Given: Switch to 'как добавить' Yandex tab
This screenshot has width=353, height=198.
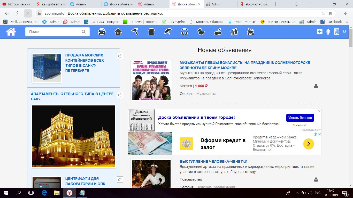Looking at the screenshot, I should tap(51, 4).
